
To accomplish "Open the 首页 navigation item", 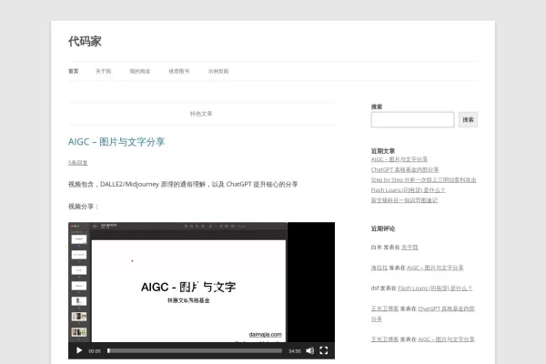I will [74, 71].
